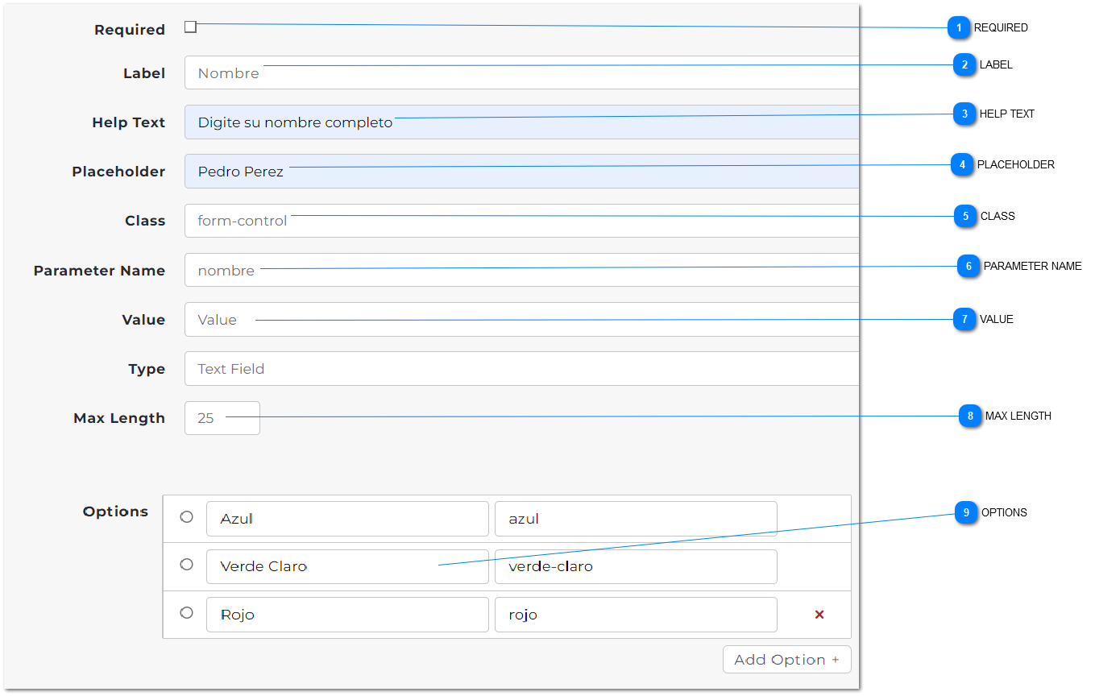Click callout badge number 2

[964, 65]
